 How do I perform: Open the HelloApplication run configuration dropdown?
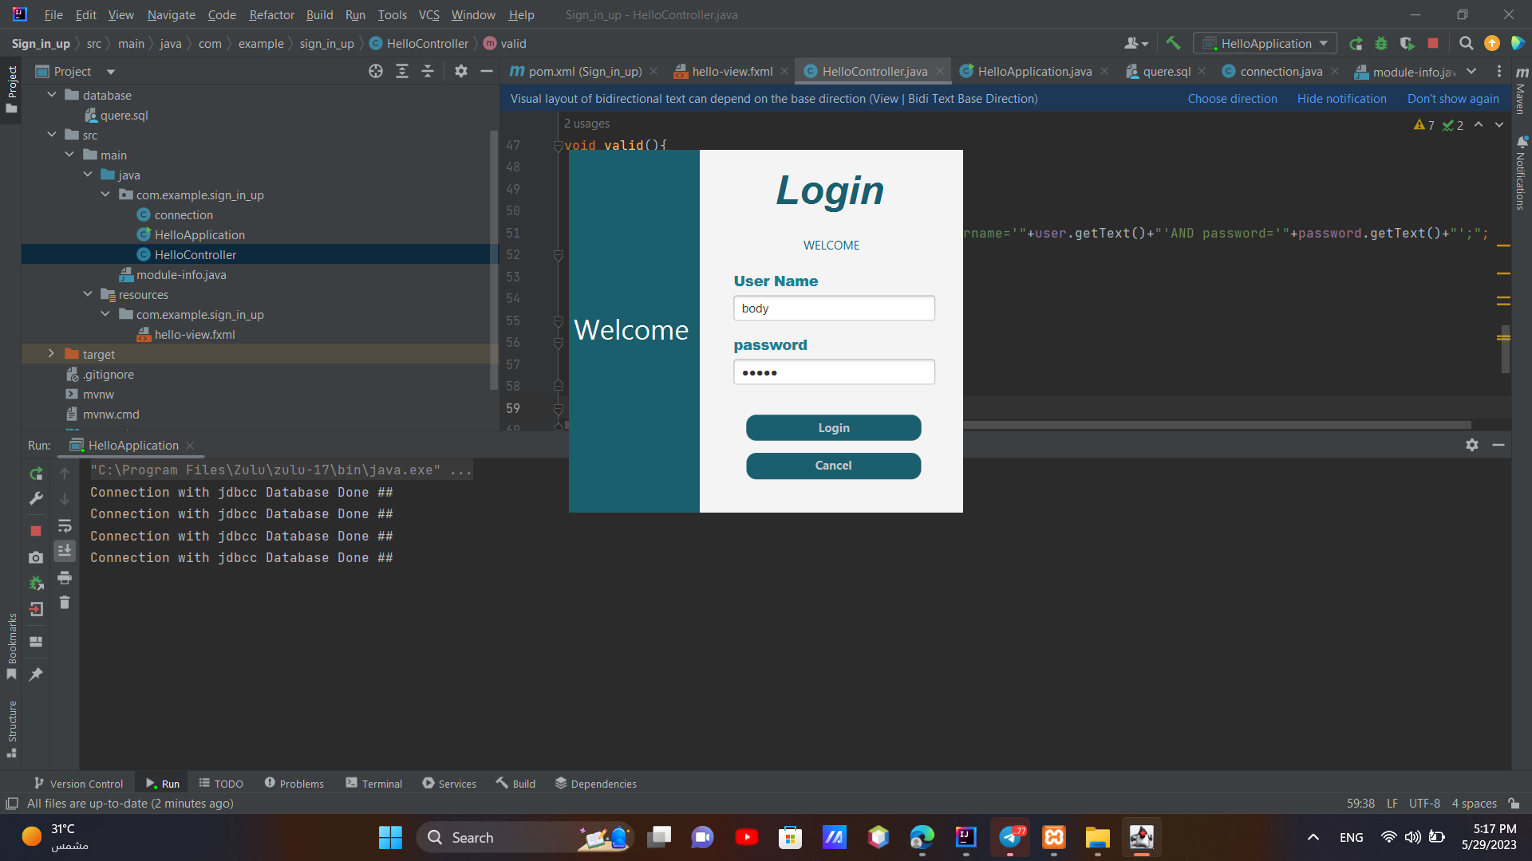(1265, 44)
